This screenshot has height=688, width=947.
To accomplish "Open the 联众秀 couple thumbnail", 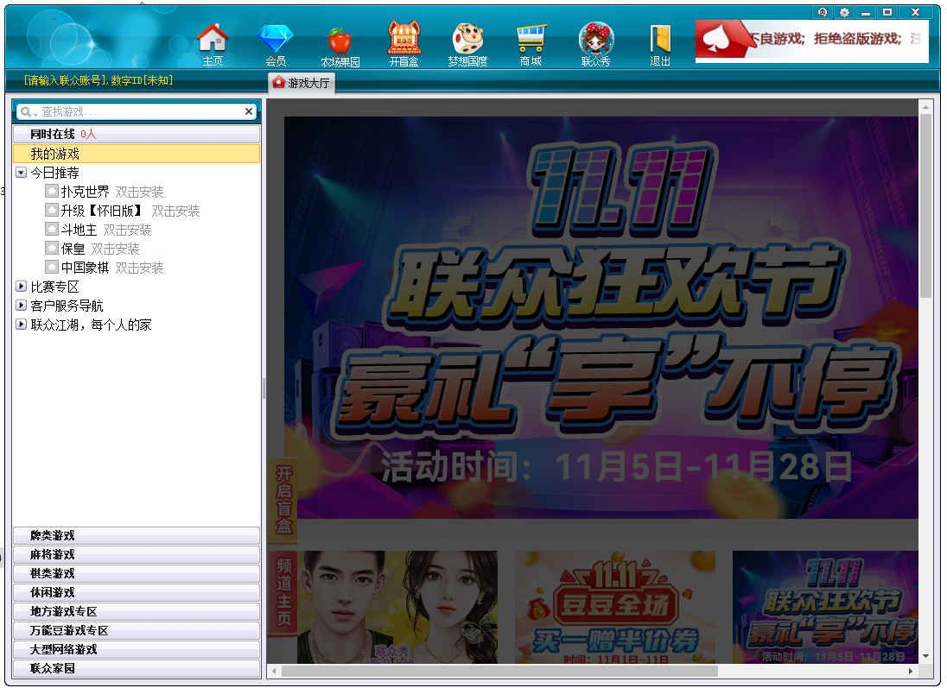I will click(x=397, y=607).
